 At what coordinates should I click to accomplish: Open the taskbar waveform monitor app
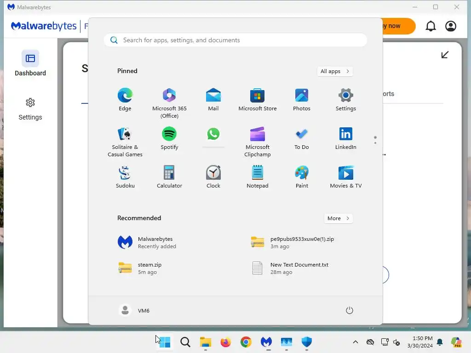pyautogui.click(x=286, y=342)
